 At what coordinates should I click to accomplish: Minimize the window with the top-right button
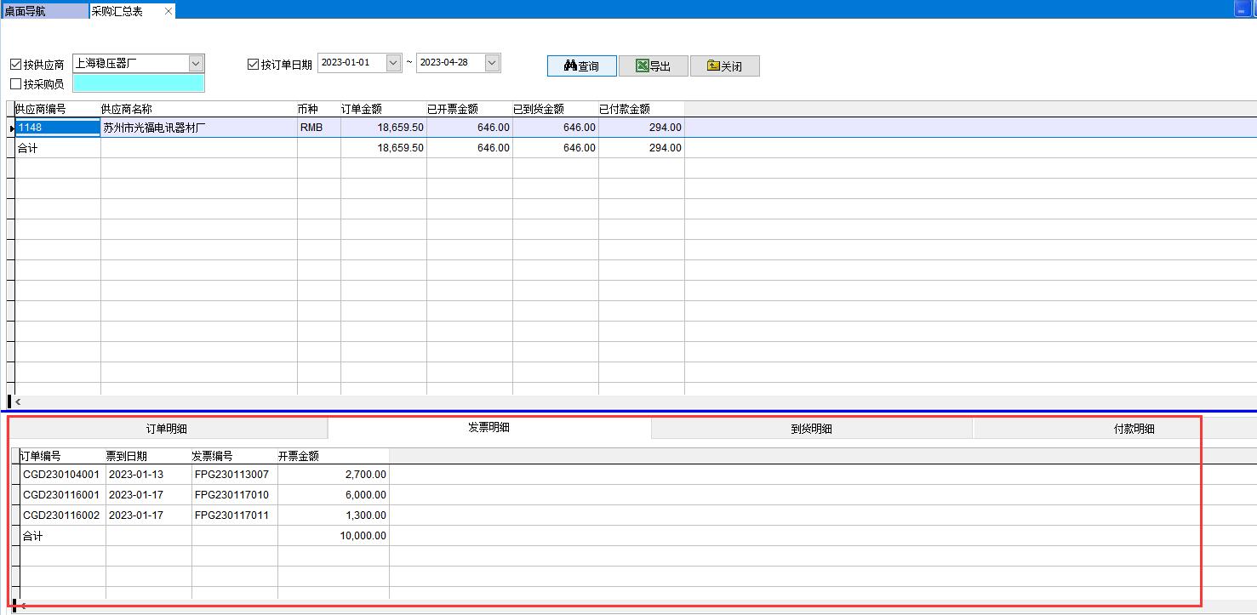[x=1242, y=9]
